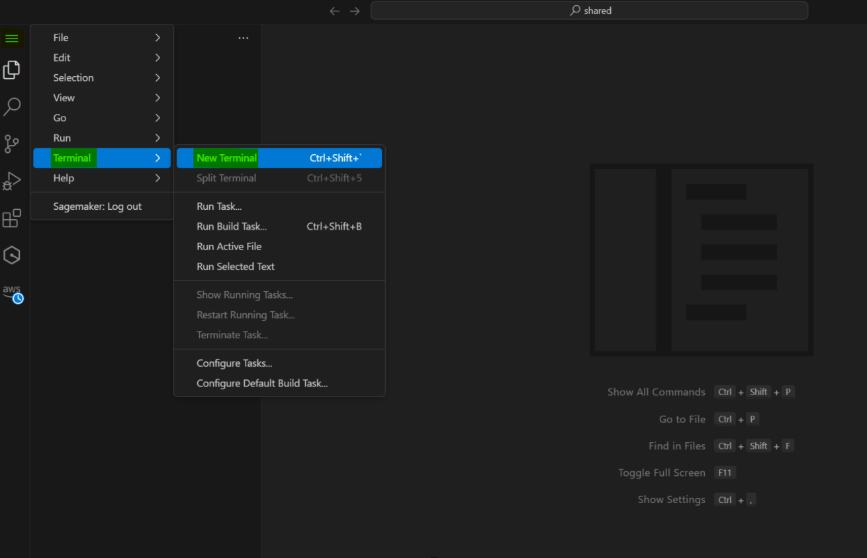Open the Run and Debug icon
Image resolution: width=867 pixels, height=558 pixels.
coord(11,181)
